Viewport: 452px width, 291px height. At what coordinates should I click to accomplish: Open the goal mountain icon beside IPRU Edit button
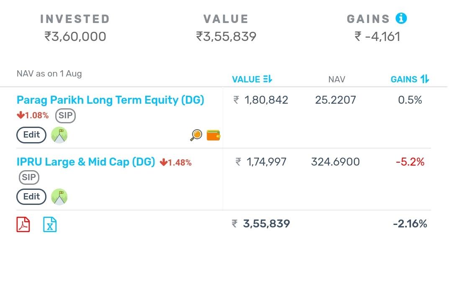tap(59, 197)
